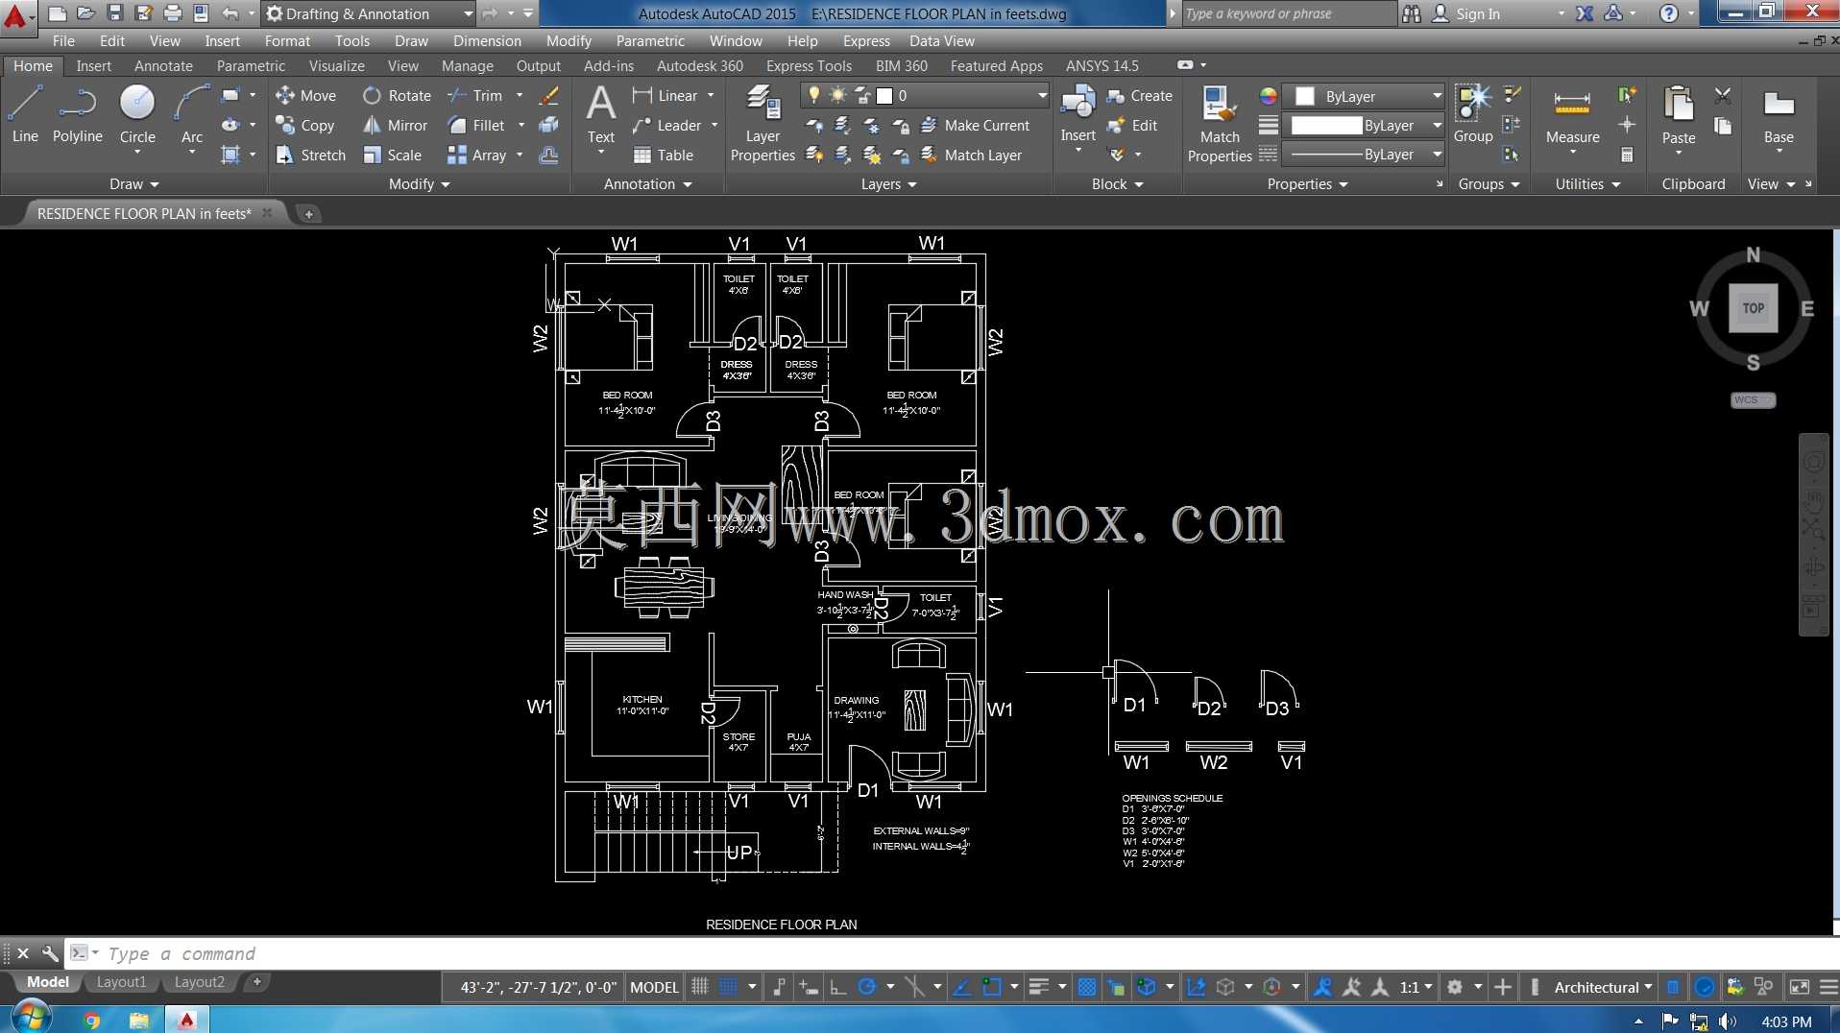Expand the Modify panel
The width and height of the screenshot is (1840, 1033).
click(419, 184)
